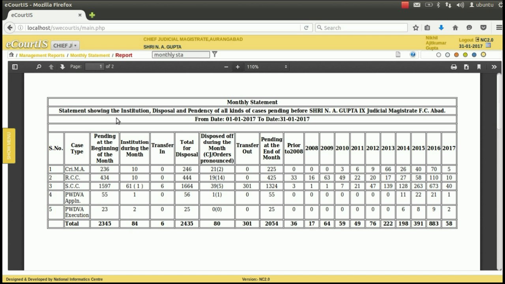The image size is (505, 284).
Task: Click the Logout link
Action: pos(466,40)
